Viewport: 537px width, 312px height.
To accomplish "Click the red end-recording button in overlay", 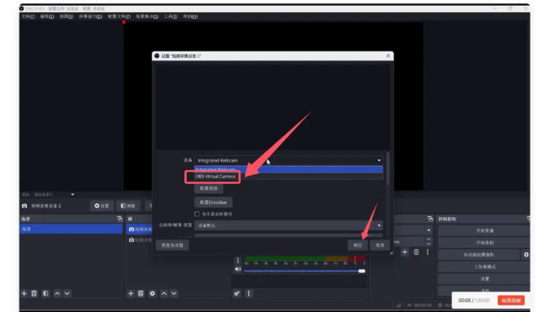I will (x=511, y=301).
